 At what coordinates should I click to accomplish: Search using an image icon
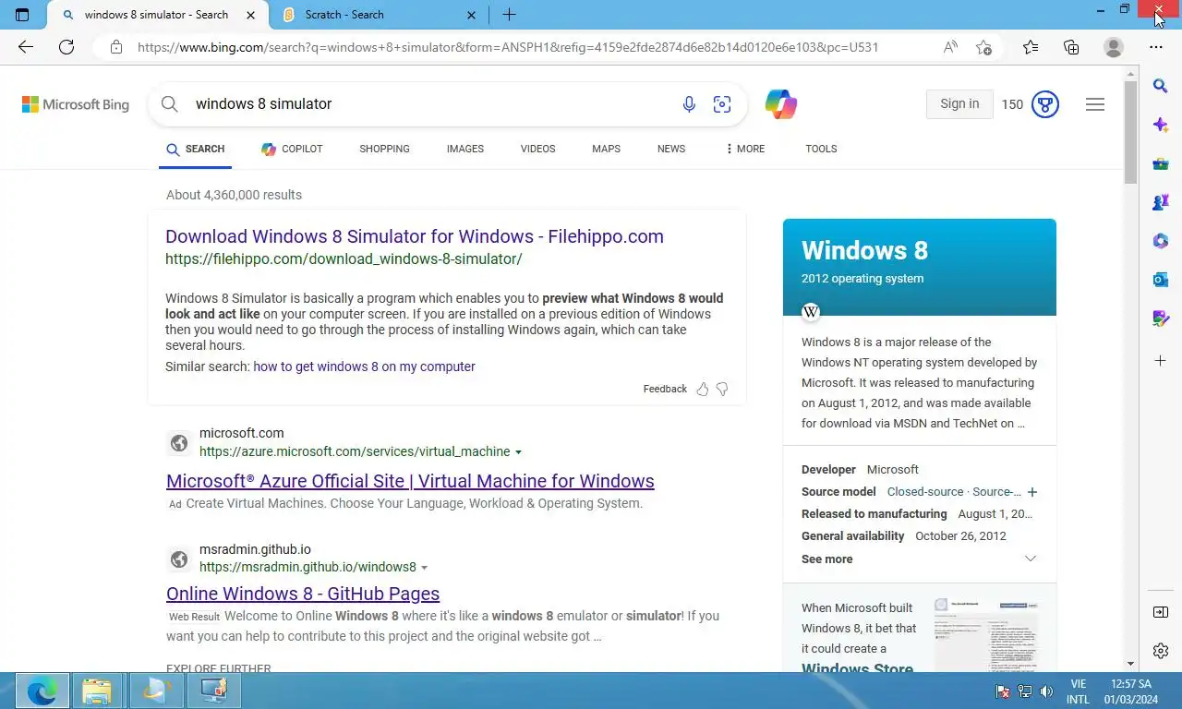[722, 104]
